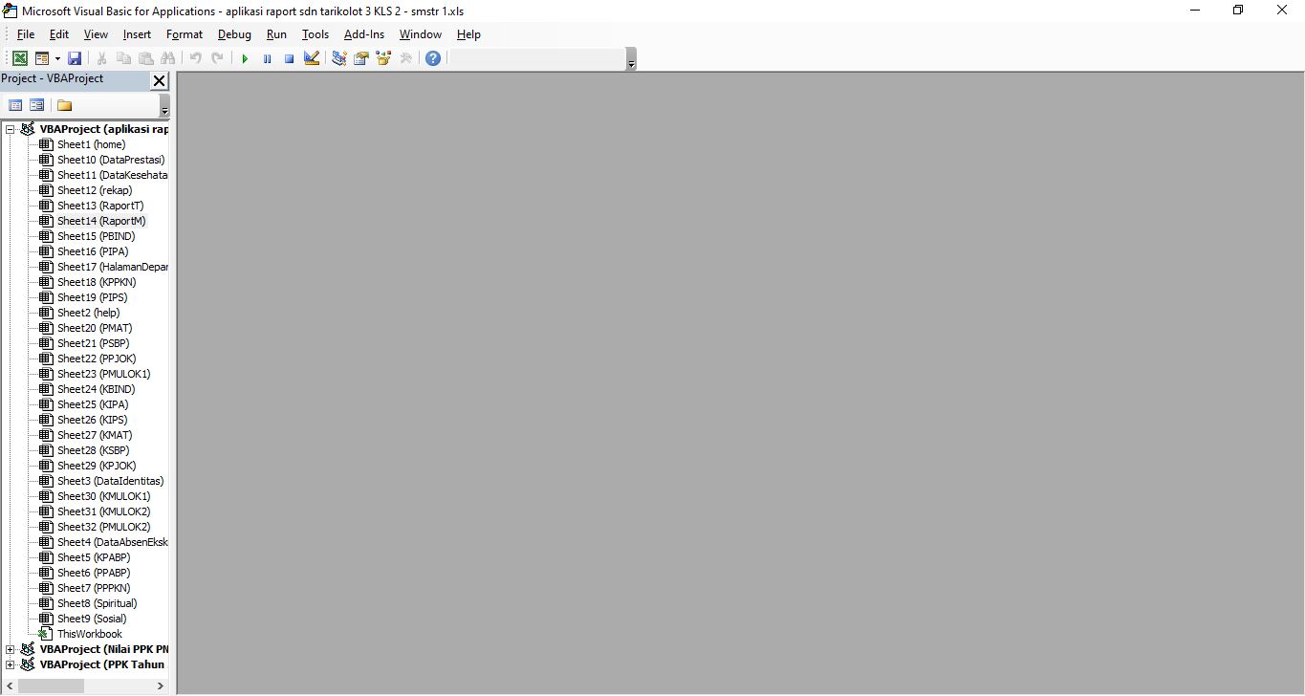Click the horizontal scrollbar thumb in Project pane

(51, 685)
